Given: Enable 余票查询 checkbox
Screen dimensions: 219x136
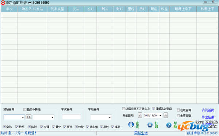Looking at the screenshot, I should tap(178, 116).
